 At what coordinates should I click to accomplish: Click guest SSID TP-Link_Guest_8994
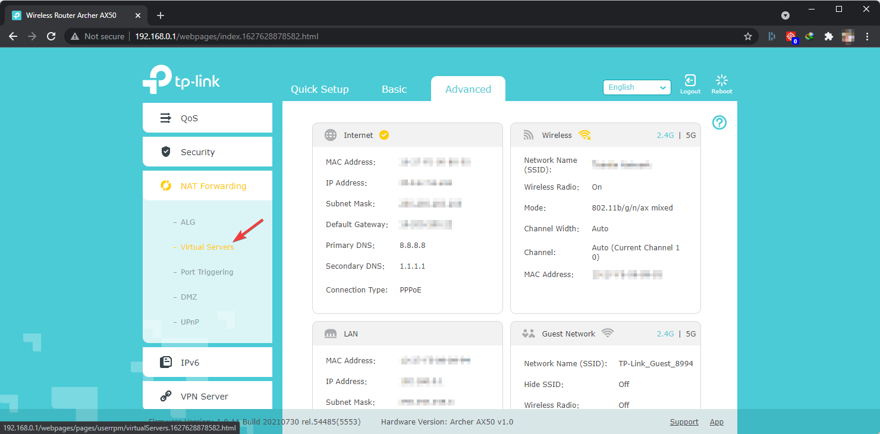tap(656, 364)
